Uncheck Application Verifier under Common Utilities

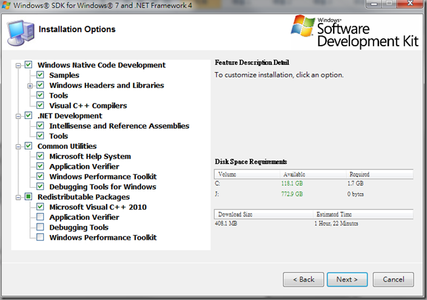pos(40,166)
